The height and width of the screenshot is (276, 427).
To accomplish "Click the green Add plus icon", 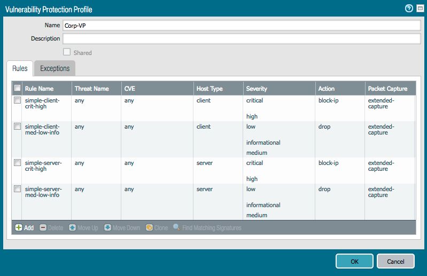I will (19, 227).
